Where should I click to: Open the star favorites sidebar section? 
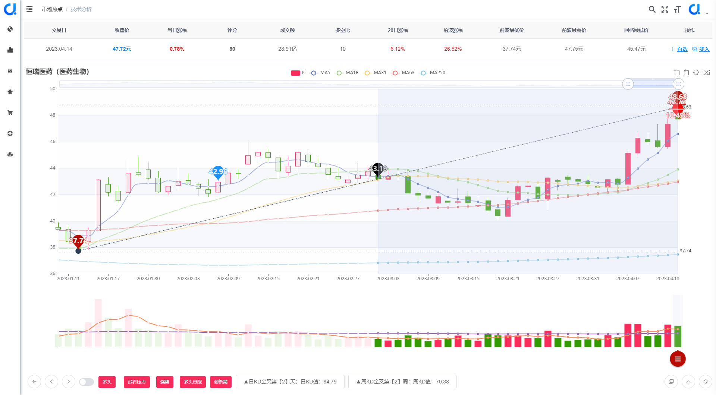click(x=10, y=92)
